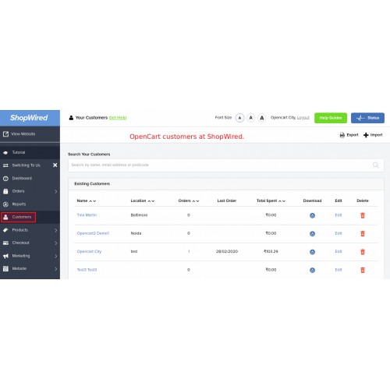Open Reports in sidebar

coord(30,204)
